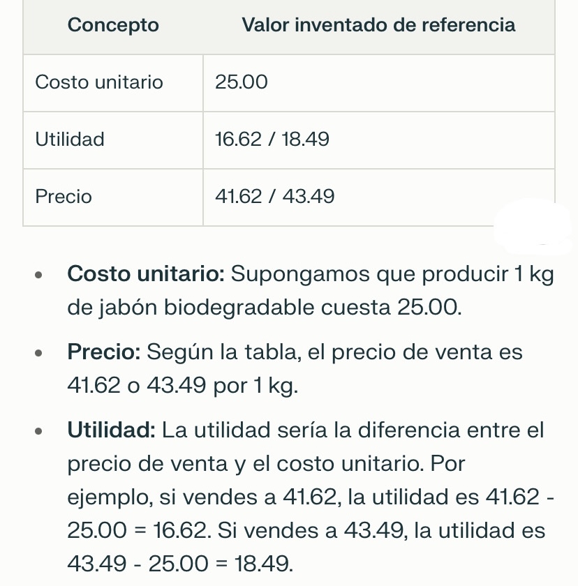Click the bold "Utilidad:" bullet heading

click(112, 430)
